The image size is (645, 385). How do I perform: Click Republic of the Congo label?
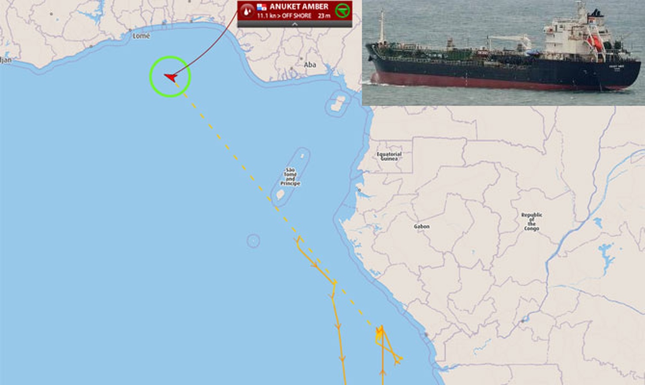coord(532,221)
